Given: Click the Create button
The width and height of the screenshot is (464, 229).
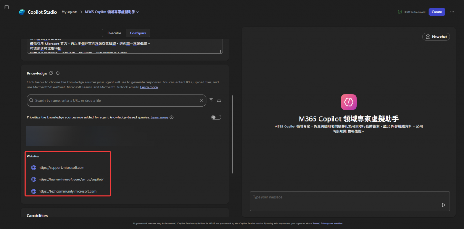Looking at the screenshot, I should [x=437, y=12].
